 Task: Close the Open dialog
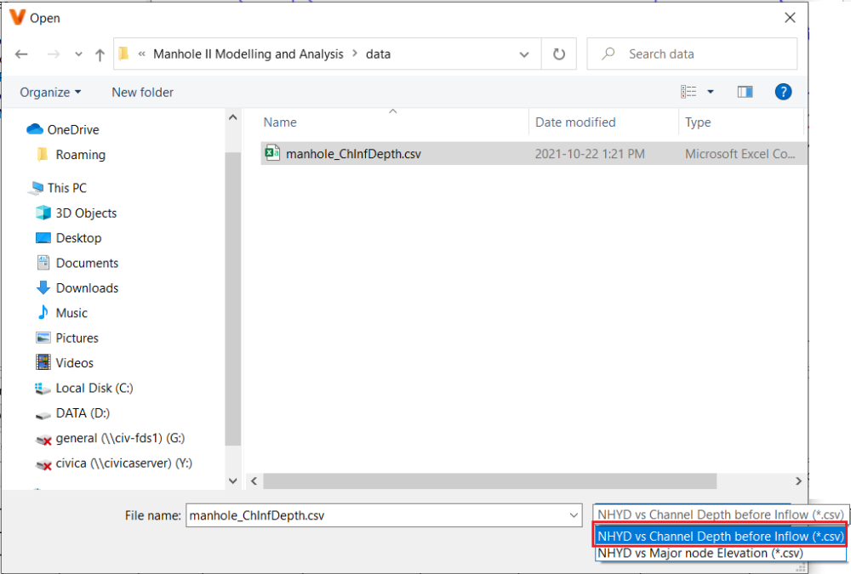pyautogui.click(x=790, y=18)
